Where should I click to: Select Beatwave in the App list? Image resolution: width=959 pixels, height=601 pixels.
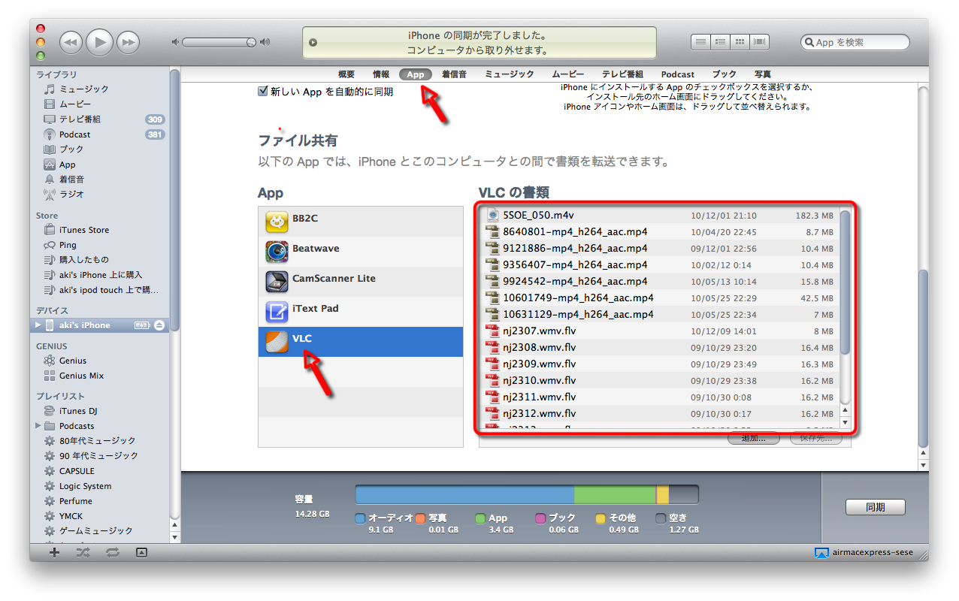[x=361, y=252]
